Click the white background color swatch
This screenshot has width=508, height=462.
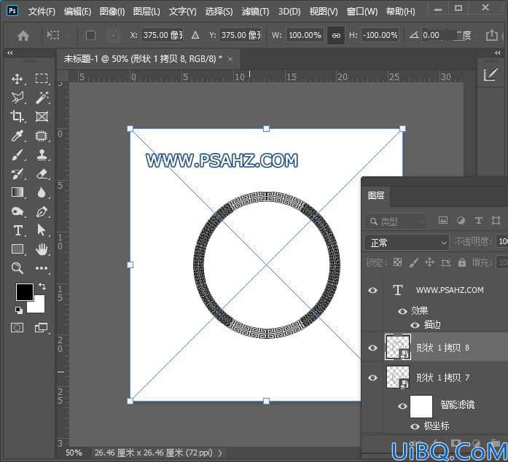coord(38,306)
